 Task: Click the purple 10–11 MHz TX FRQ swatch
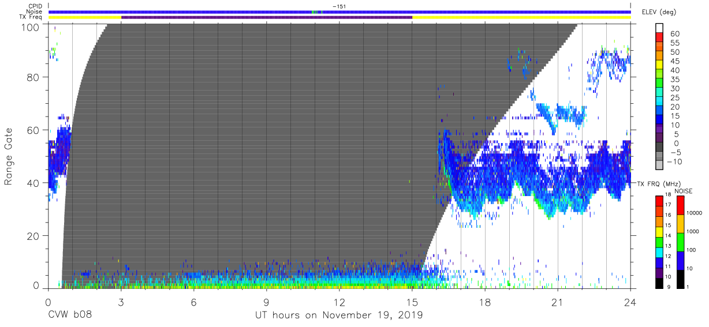(661, 273)
